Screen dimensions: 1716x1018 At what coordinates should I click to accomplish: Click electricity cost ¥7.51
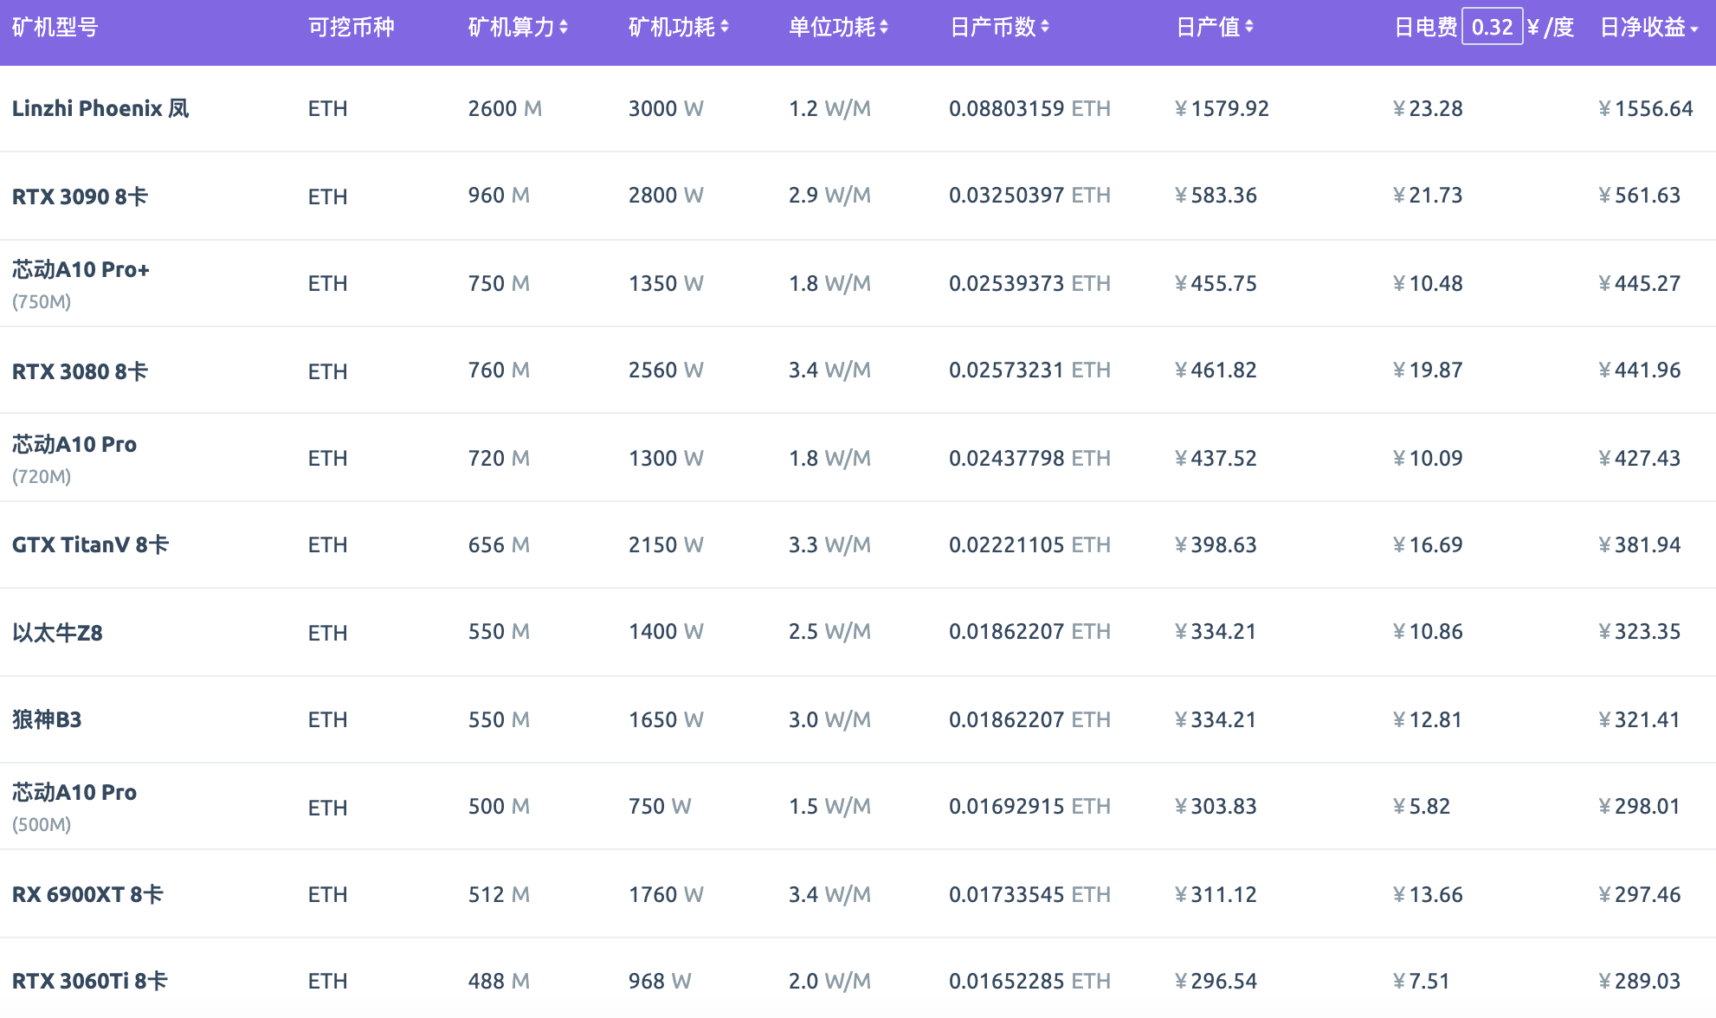pyautogui.click(x=1422, y=981)
